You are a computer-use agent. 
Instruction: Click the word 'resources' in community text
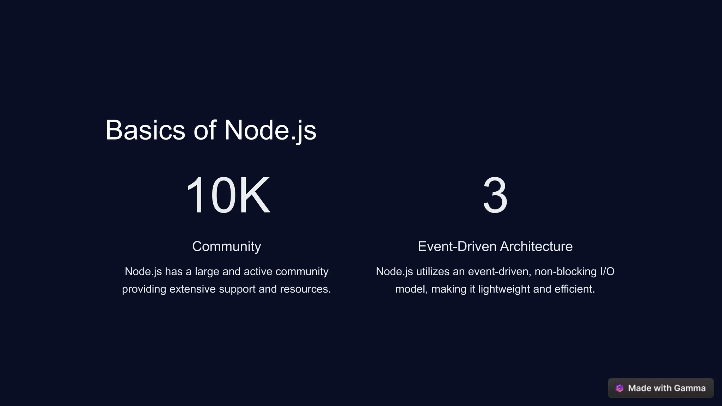304,289
